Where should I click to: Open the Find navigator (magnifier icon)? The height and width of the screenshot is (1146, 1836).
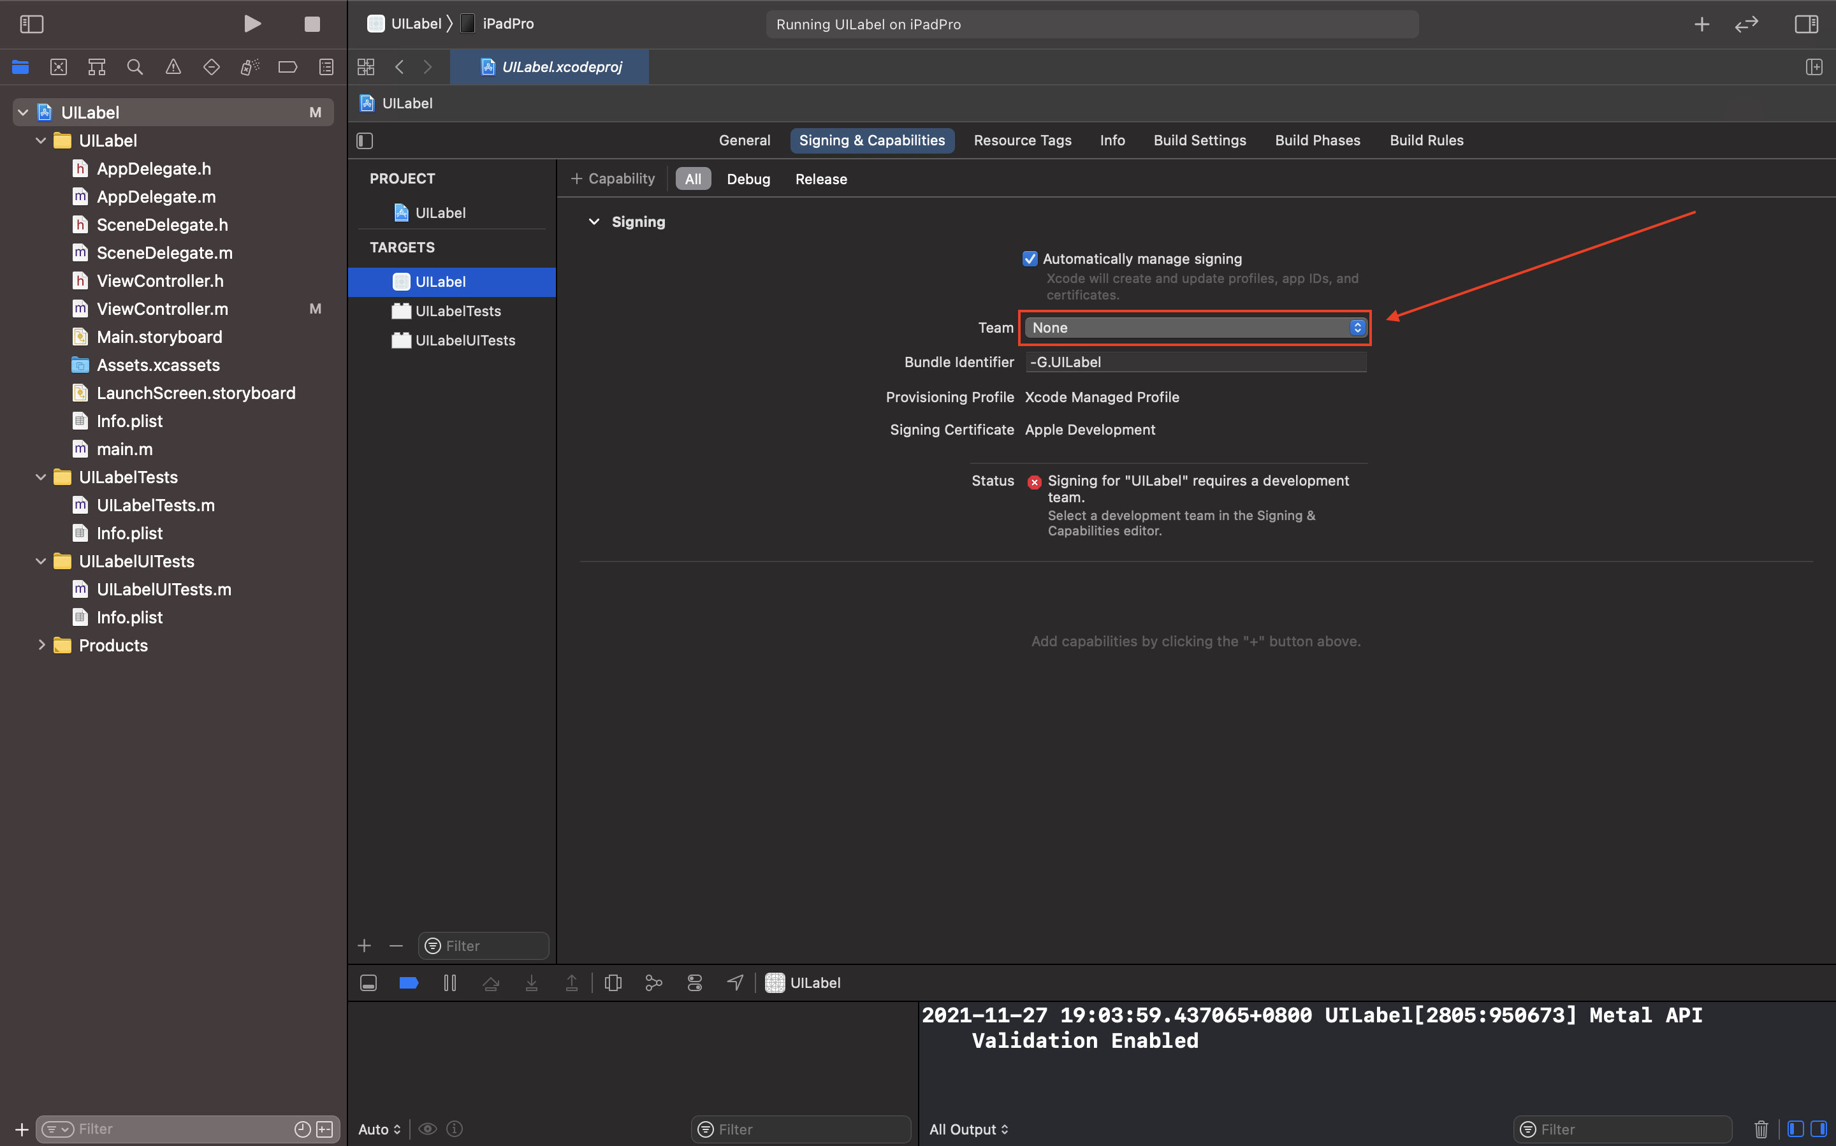pyautogui.click(x=135, y=67)
